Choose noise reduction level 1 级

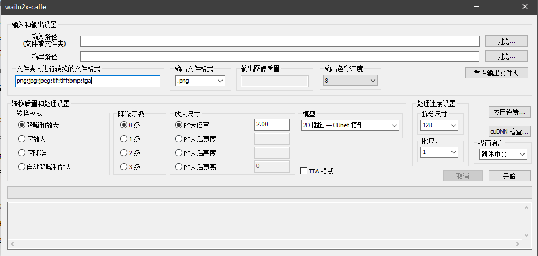click(130, 139)
